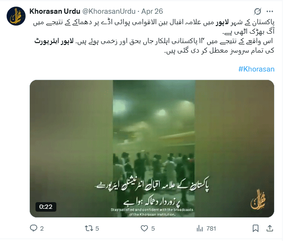Screen dimensions: 284x241
Task: Open the share post upload icon
Action: [x=270, y=228]
